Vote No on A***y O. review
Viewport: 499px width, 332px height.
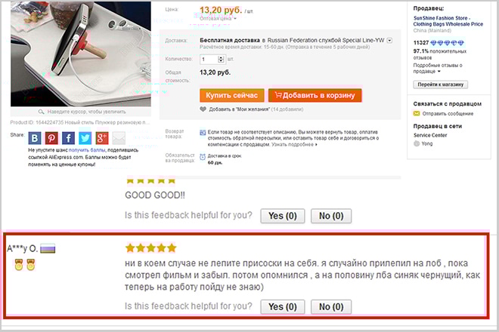coord(331,307)
